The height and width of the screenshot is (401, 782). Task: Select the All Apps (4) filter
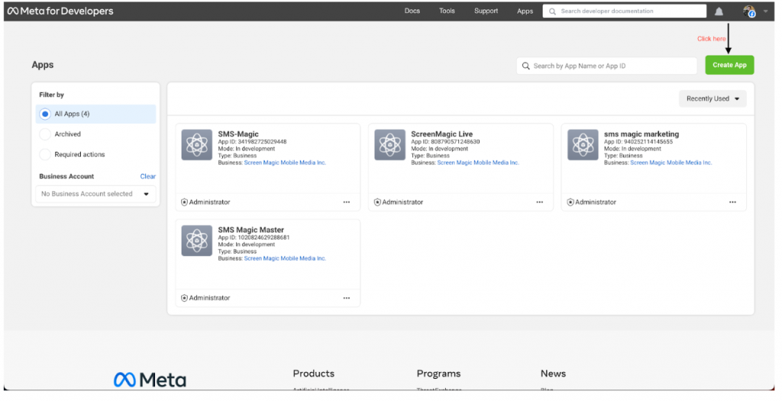coord(95,114)
